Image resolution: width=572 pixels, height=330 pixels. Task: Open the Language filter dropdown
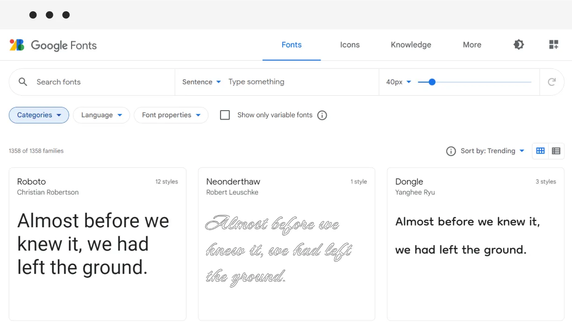coord(101,115)
